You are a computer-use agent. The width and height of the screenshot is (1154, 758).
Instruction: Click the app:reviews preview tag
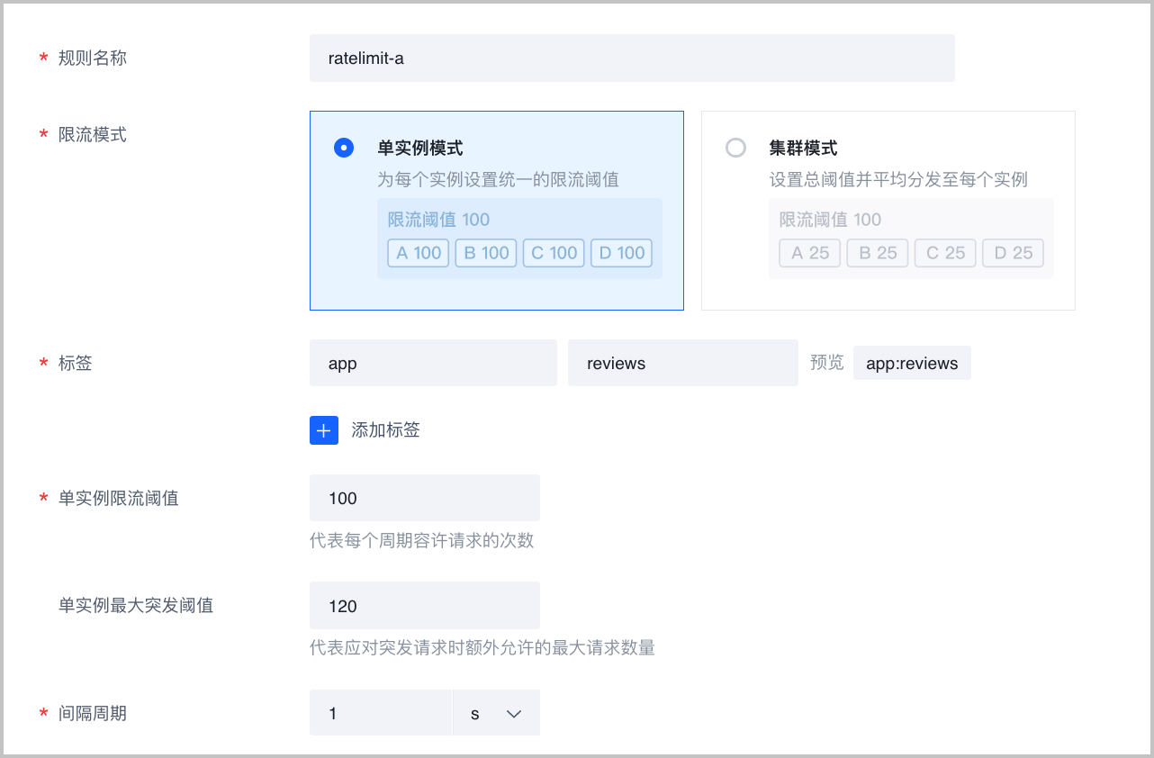pyautogui.click(x=912, y=364)
